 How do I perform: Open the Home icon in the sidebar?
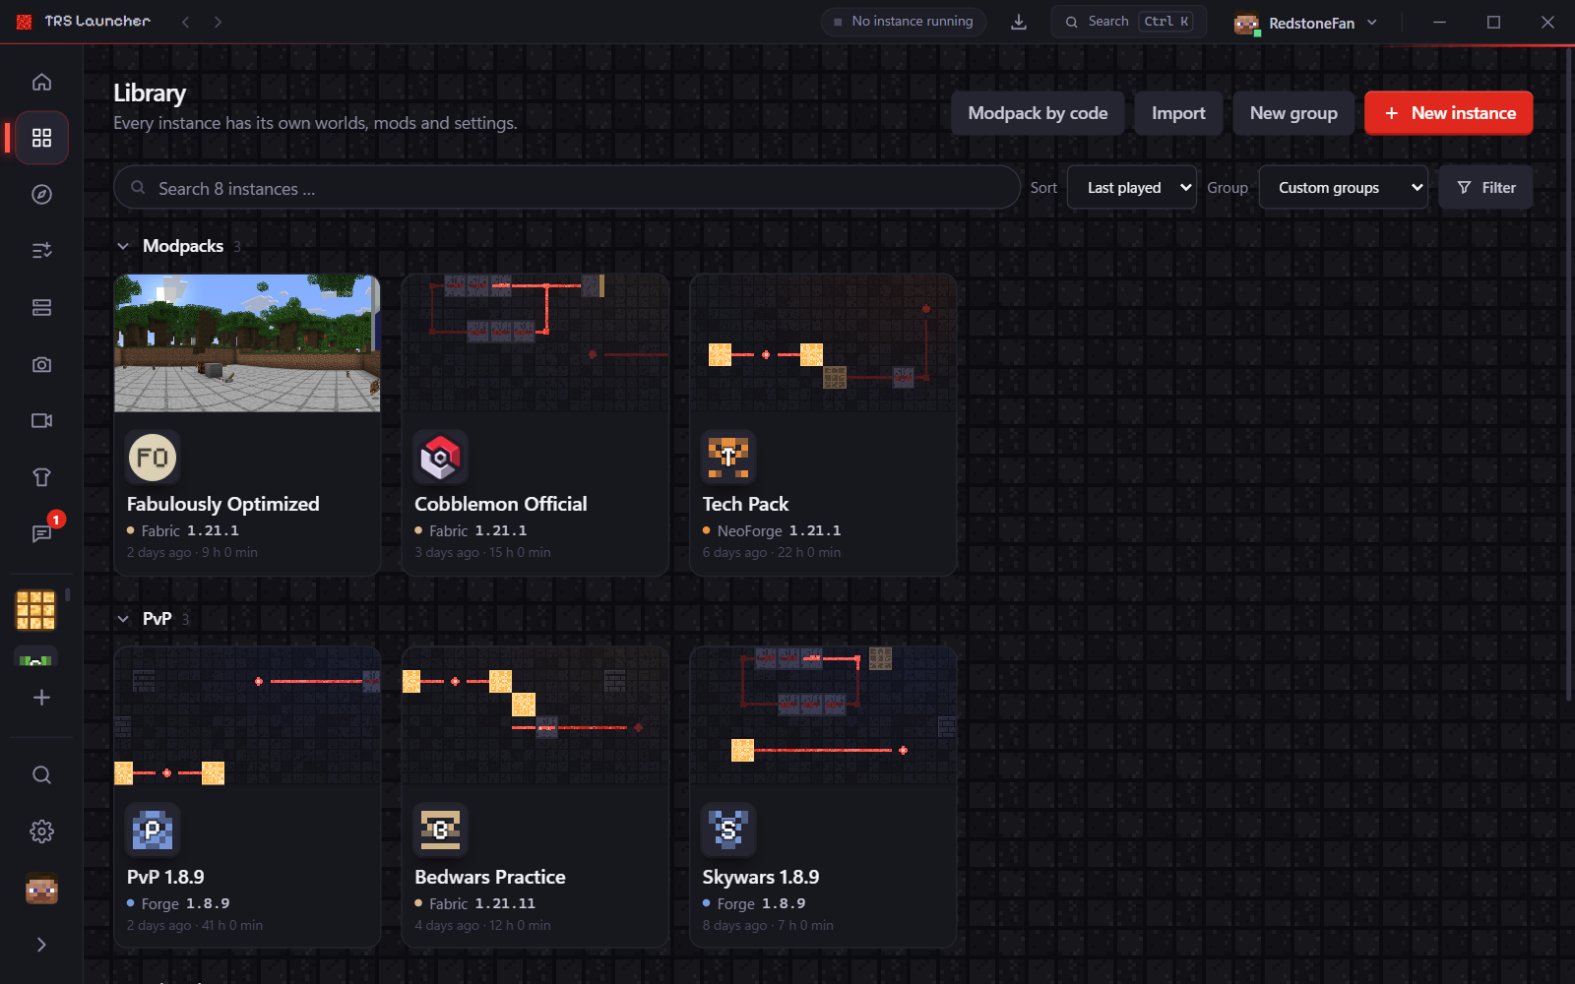[x=41, y=82]
